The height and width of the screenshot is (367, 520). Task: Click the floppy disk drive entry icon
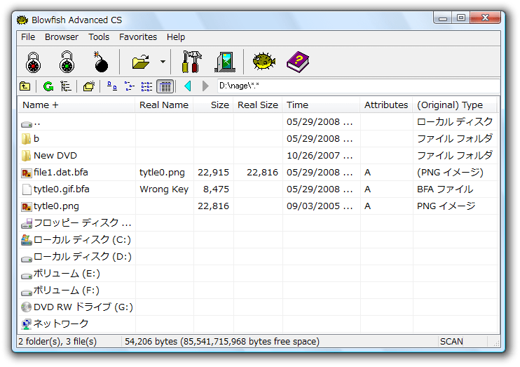27,224
